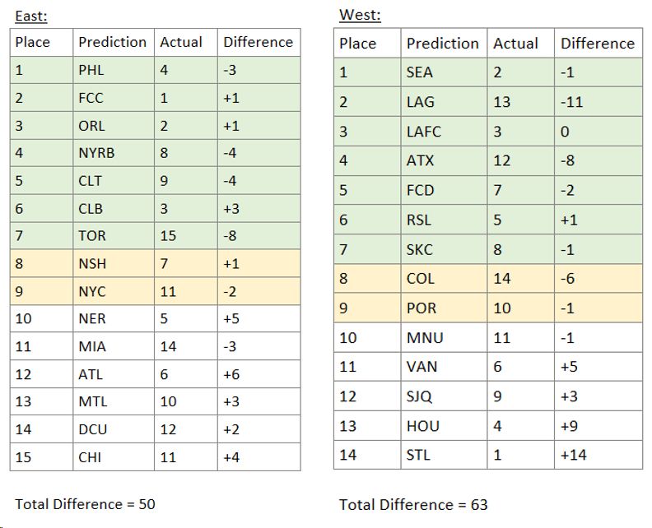Image resolution: width=652 pixels, height=528 pixels.
Task: Click the +14 difference cell
Action: [573, 455]
